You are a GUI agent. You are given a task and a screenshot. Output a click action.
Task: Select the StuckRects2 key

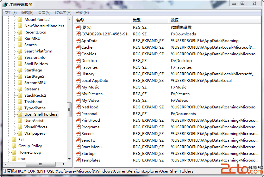point(35,95)
